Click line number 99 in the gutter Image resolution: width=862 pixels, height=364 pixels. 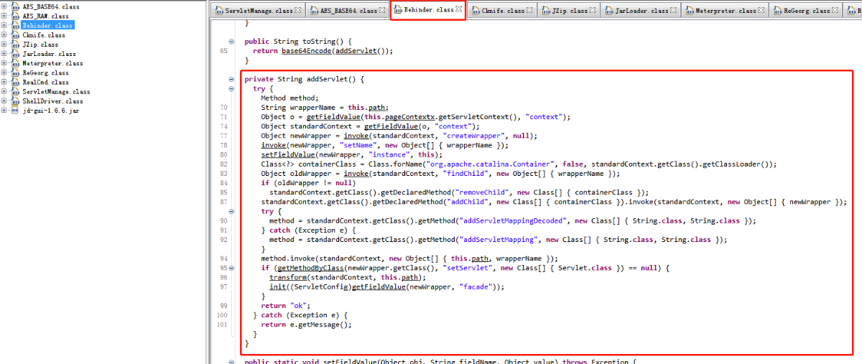[x=223, y=305]
